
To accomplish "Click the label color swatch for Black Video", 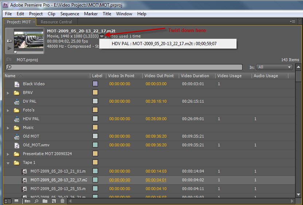I will tap(95, 84).
